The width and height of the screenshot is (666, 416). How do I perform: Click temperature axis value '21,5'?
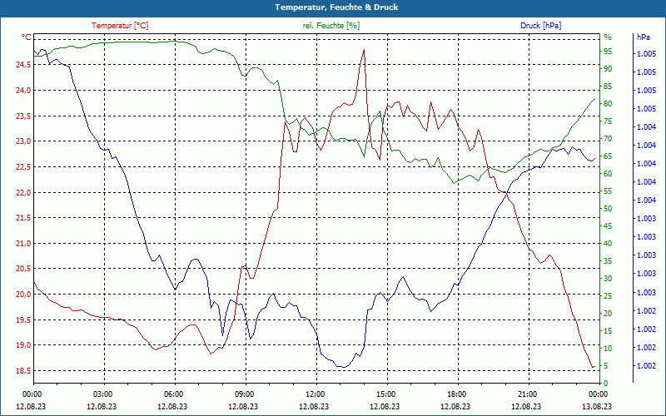pos(23,218)
